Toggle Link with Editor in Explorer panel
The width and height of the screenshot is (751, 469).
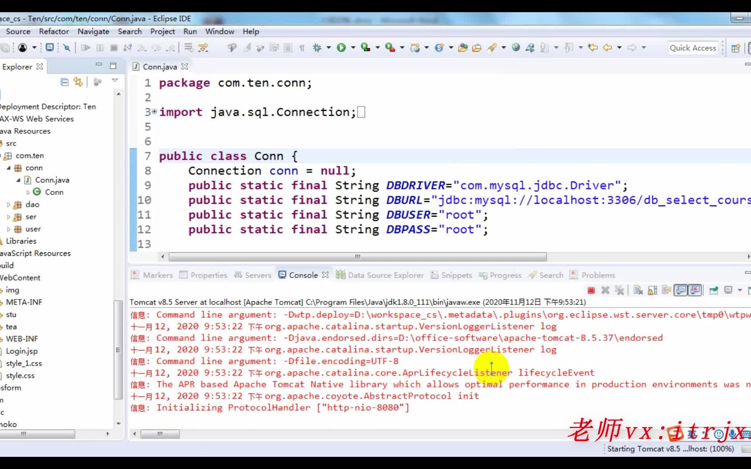[x=78, y=82]
